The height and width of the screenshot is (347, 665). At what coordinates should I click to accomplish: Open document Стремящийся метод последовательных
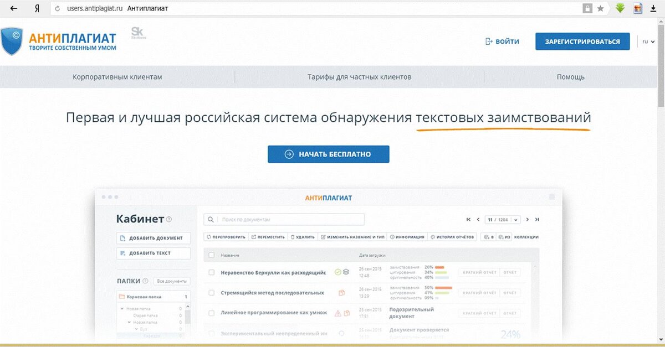272,293
